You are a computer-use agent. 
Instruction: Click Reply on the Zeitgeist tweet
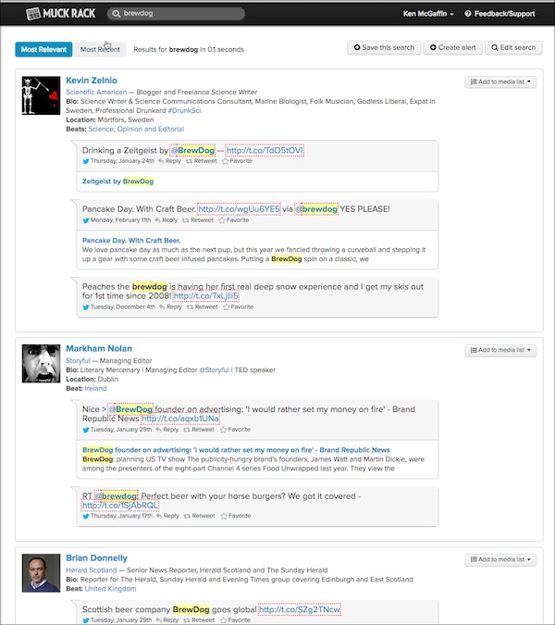[x=170, y=161]
